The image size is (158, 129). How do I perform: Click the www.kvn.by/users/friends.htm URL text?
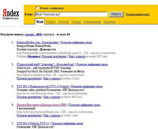(x=38, y=112)
